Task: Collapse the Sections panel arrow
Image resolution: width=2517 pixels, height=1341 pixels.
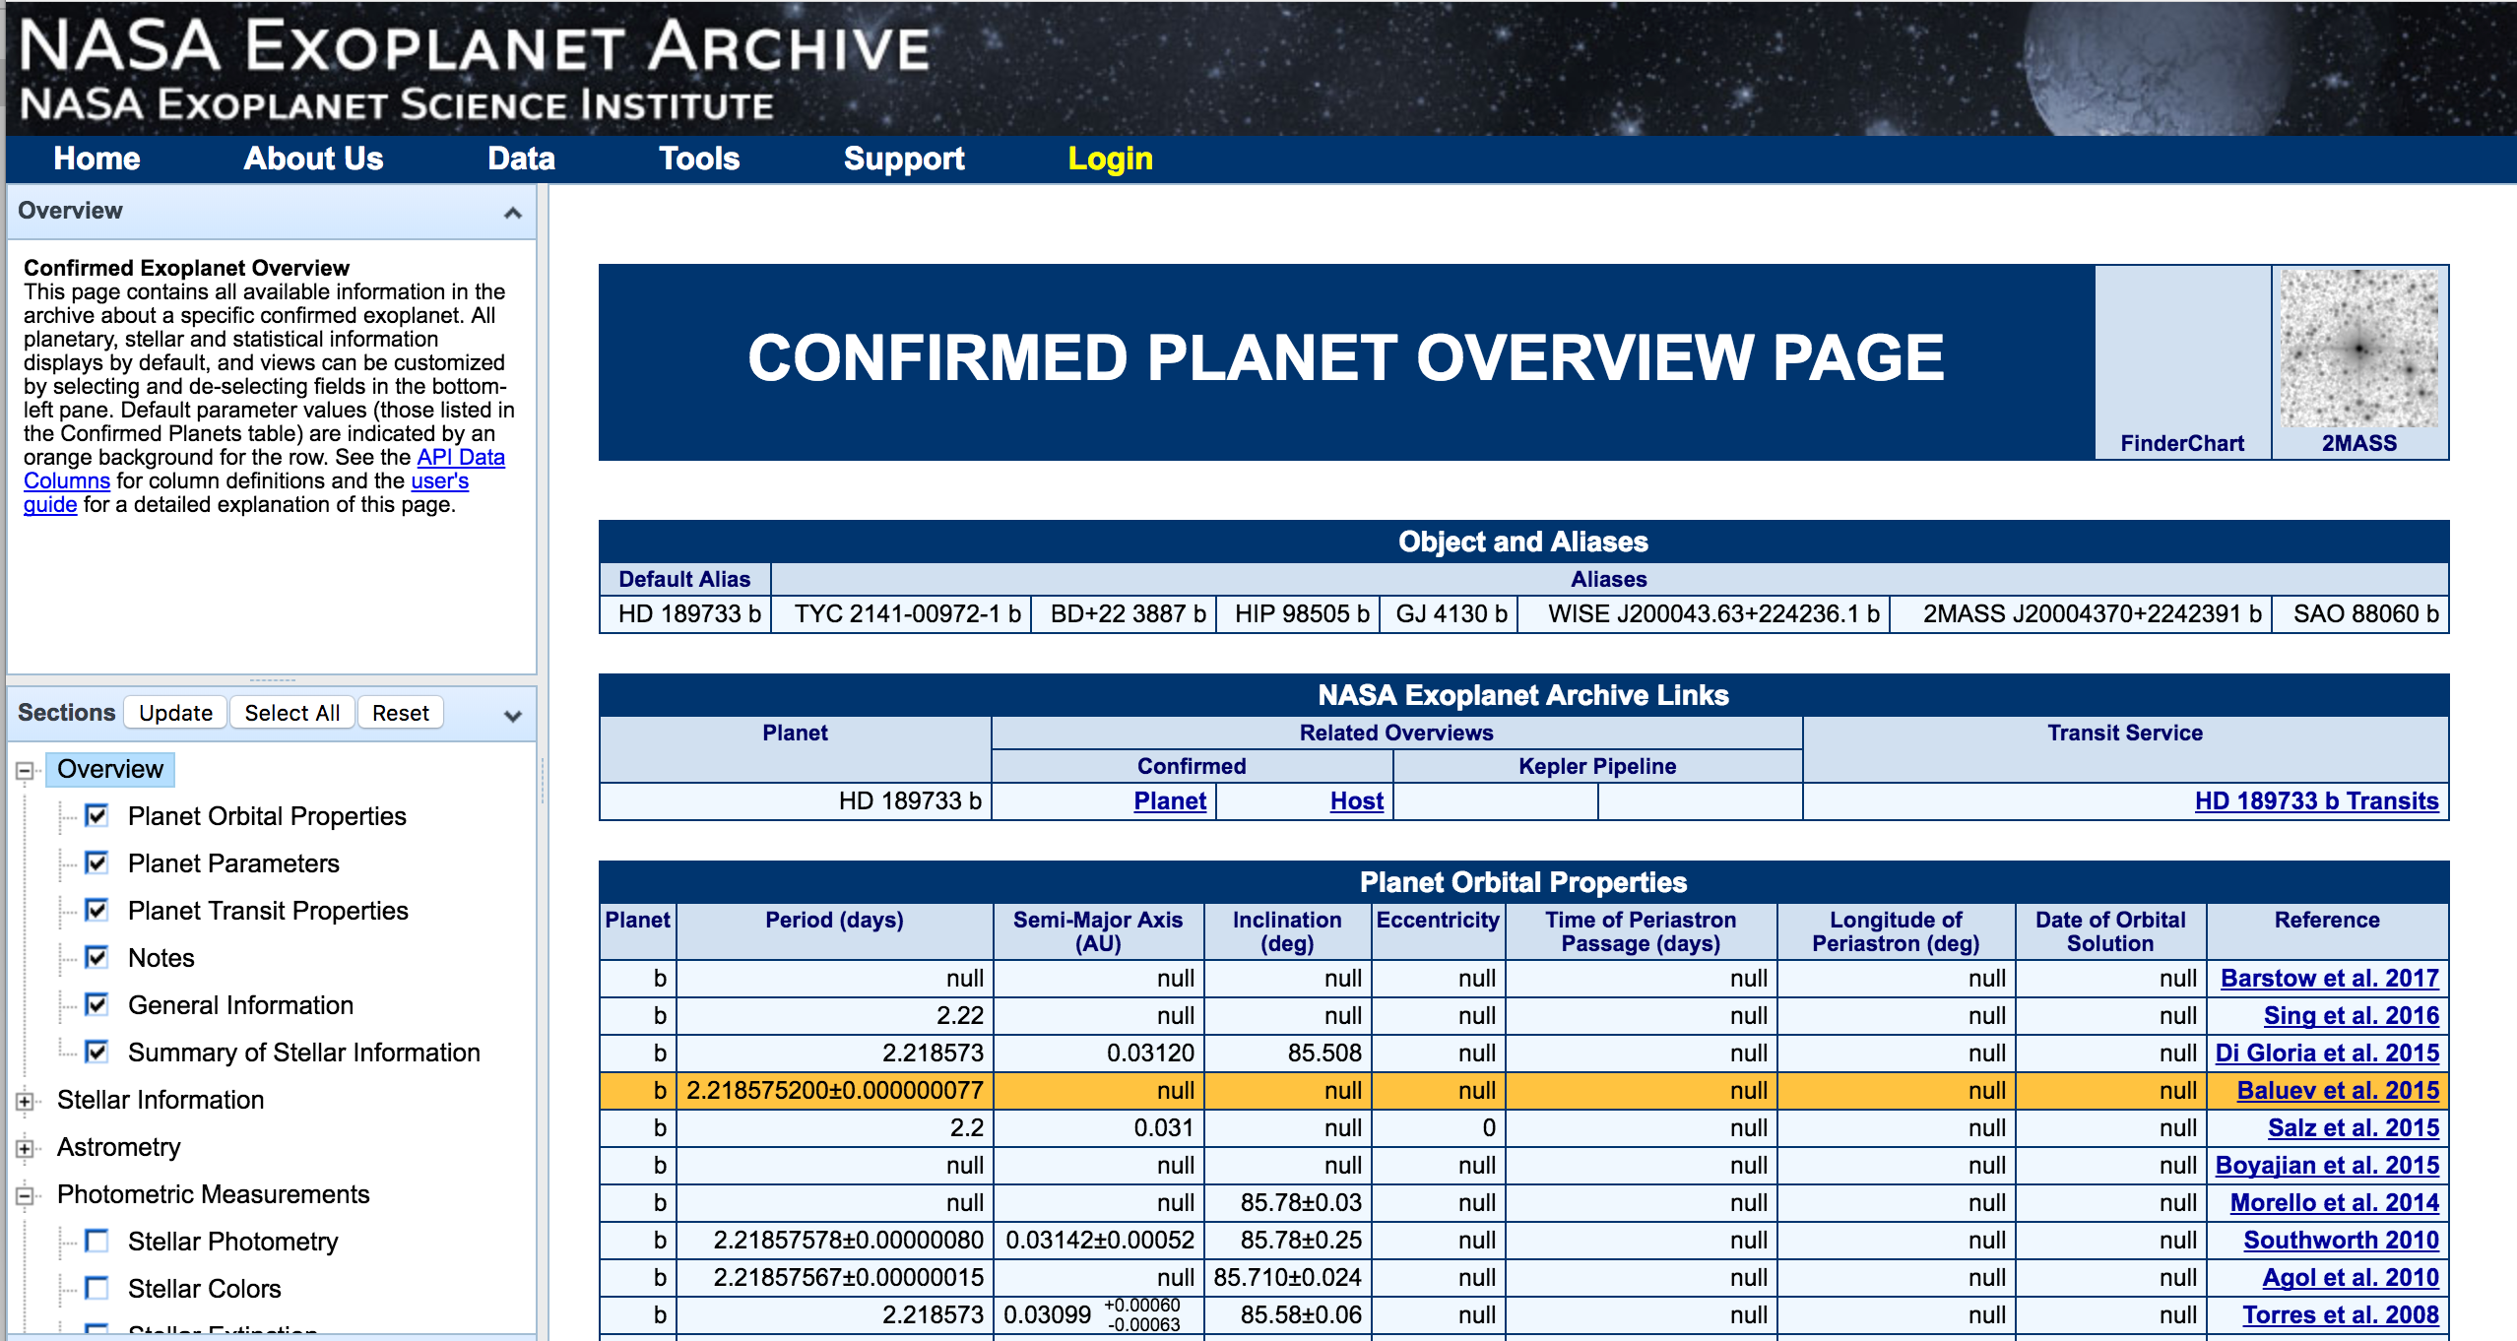Action: 512,716
